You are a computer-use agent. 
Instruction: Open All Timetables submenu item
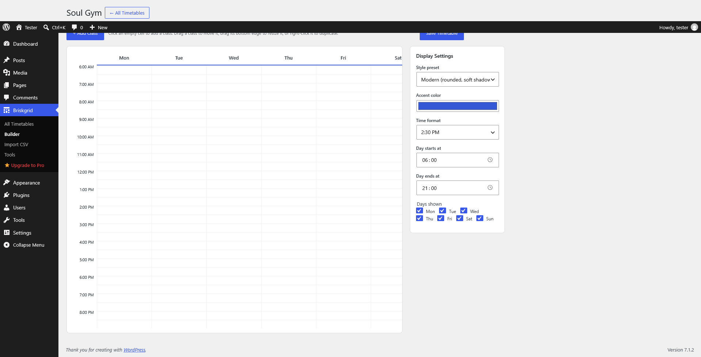19,124
